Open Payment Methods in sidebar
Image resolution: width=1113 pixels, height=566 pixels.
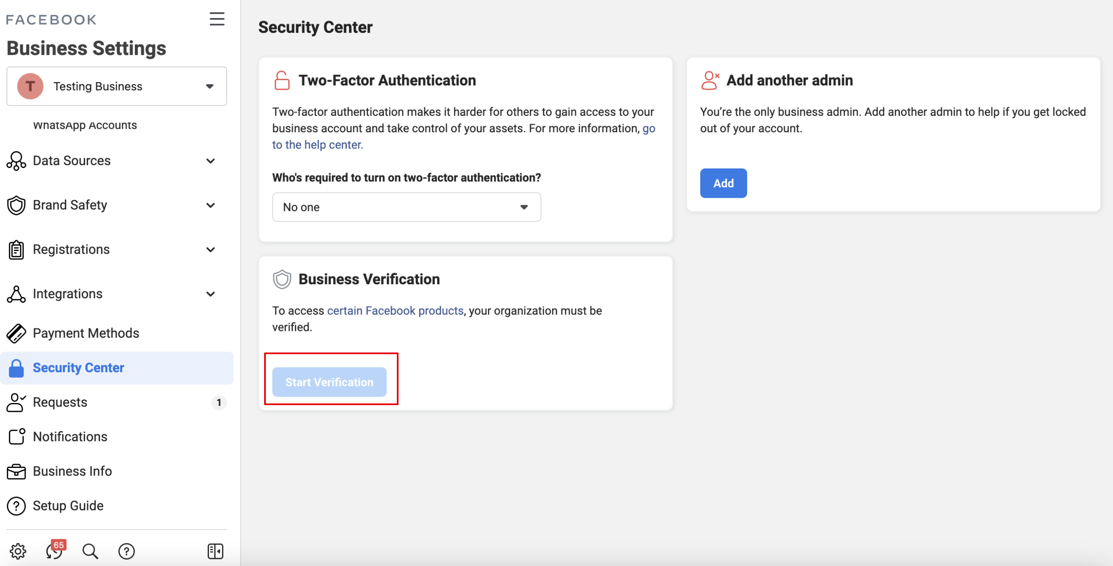(86, 333)
